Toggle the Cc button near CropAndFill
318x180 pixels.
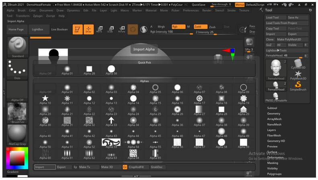[125, 167]
